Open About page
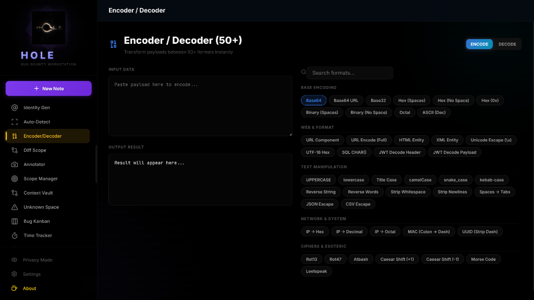Image resolution: width=534 pixels, height=300 pixels. tap(47, 289)
